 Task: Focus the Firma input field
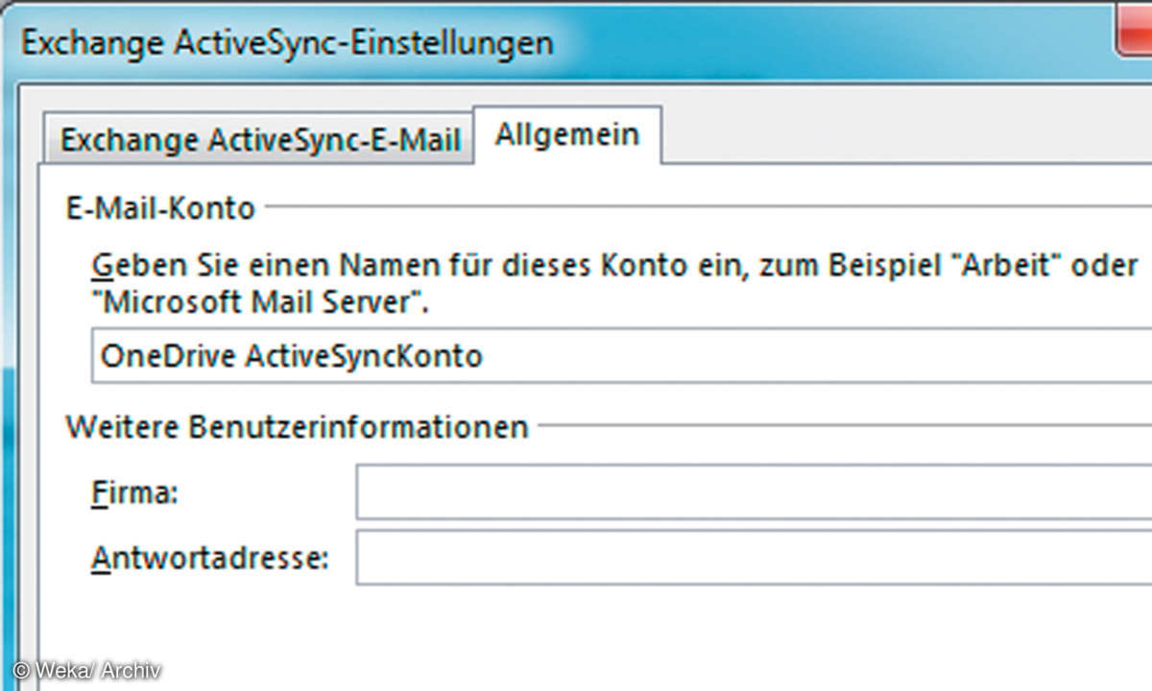[754, 492]
